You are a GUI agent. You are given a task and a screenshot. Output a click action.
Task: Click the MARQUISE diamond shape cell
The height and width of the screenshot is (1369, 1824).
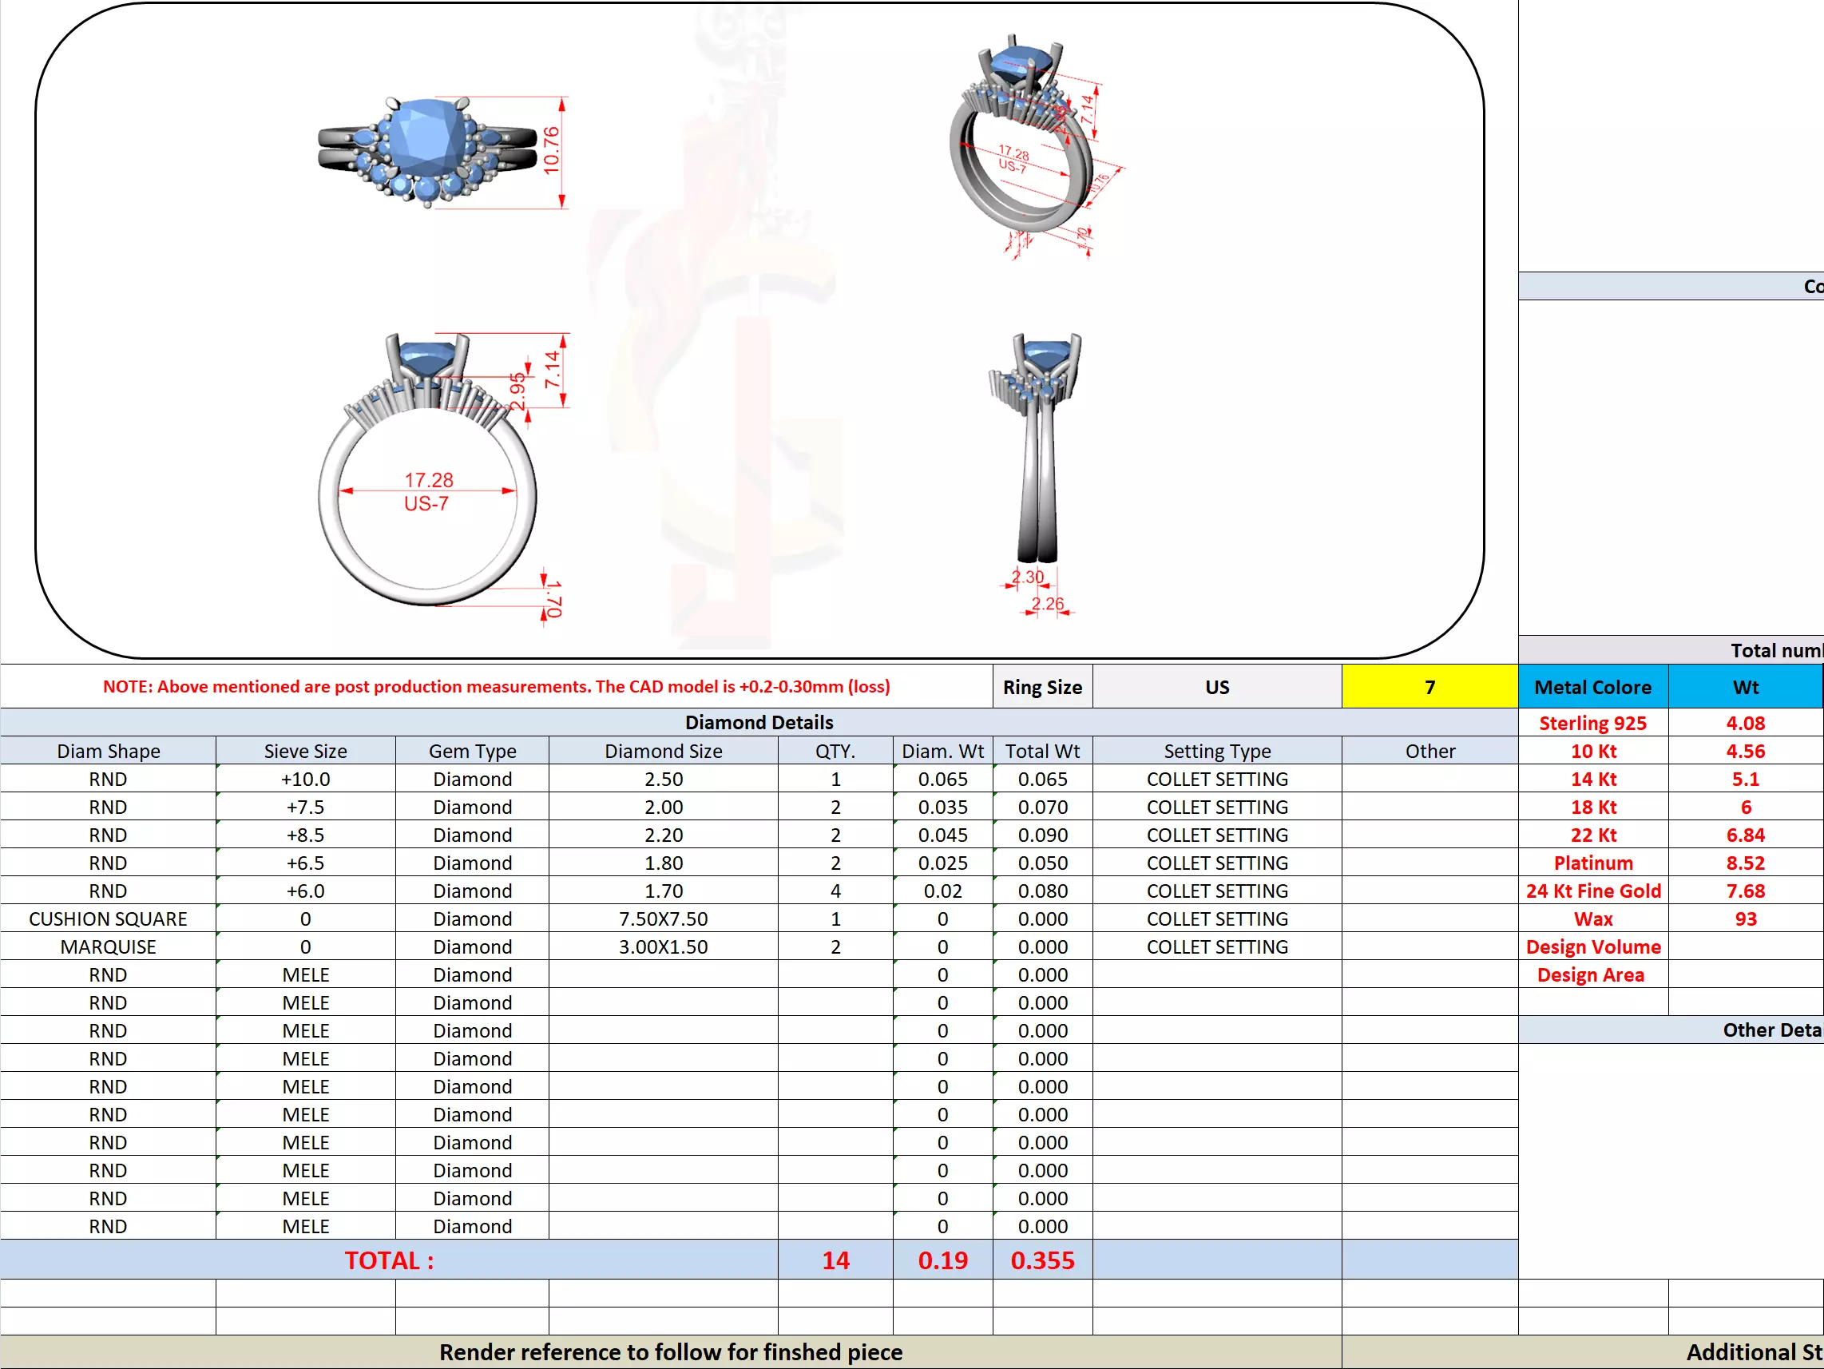click(x=108, y=946)
